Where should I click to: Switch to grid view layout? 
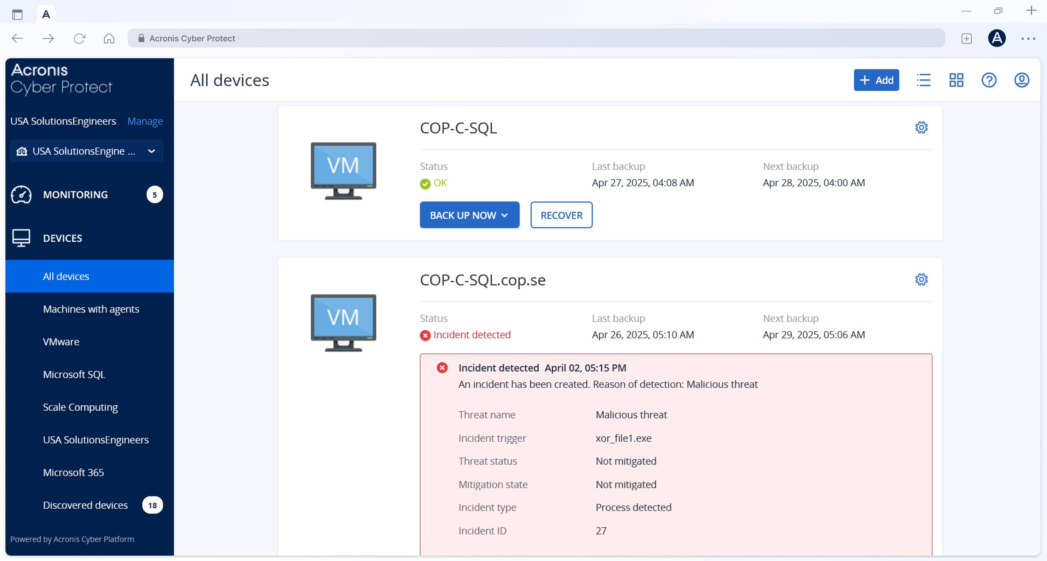[x=956, y=80]
